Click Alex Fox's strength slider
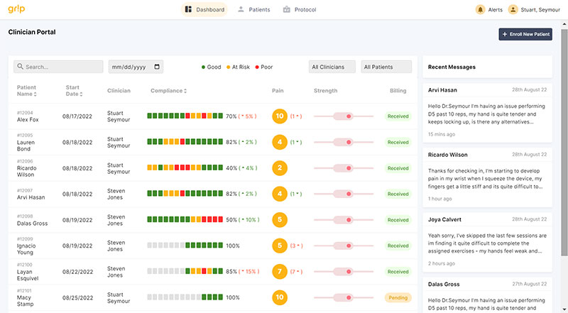Screen dimensions: 568x313 pyautogui.click(x=344, y=116)
